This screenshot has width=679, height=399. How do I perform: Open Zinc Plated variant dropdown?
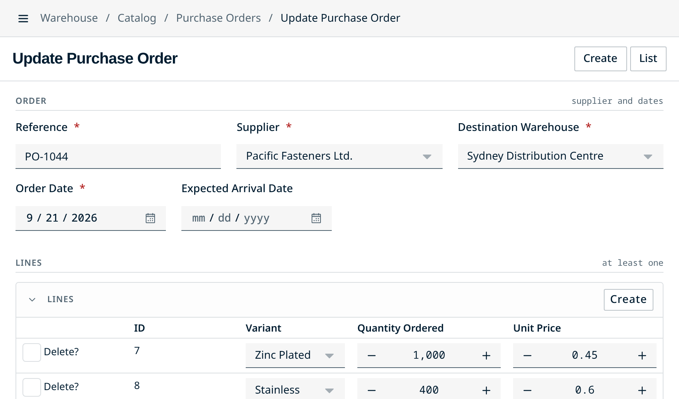(x=295, y=355)
